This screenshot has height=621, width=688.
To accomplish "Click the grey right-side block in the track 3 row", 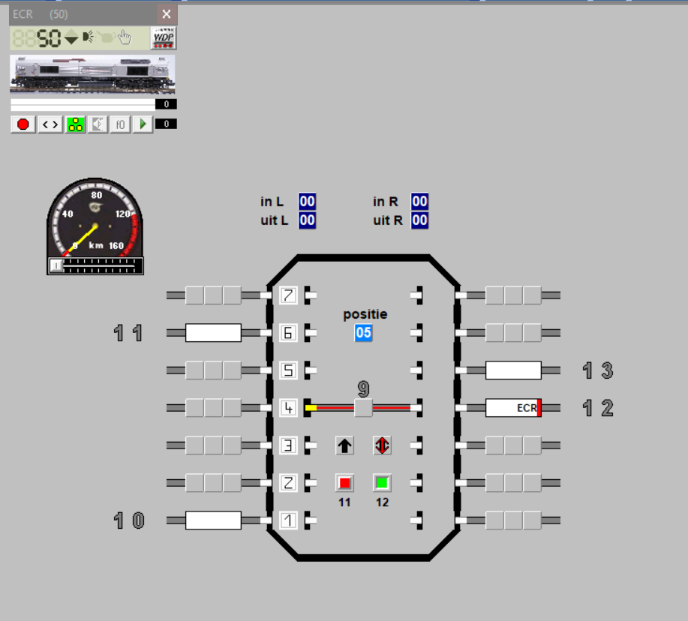I will tap(513, 445).
